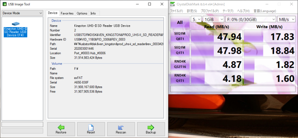Screen dimensions: 298x138
Task: Click the Hardware ID value USB¥VID_11B0&PID_3306&REV_0003
Action: pos(100,40)
